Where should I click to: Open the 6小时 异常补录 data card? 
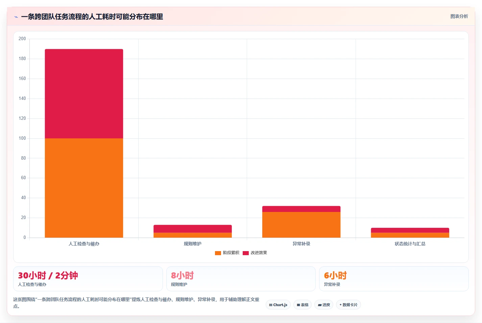[x=394, y=279]
